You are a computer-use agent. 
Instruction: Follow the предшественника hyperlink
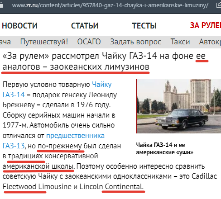[75, 136]
